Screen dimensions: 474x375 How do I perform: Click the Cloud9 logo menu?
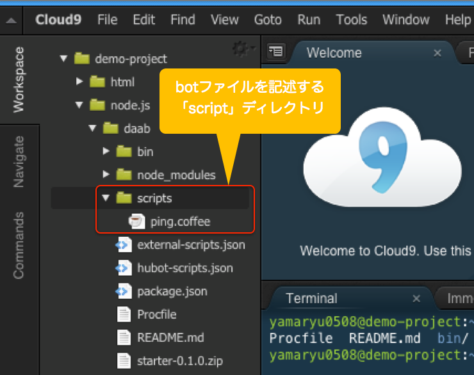(x=58, y=20)
